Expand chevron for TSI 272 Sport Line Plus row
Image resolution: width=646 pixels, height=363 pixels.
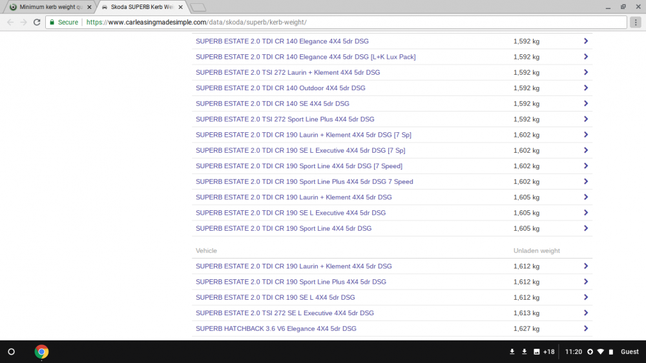point(585,119)
